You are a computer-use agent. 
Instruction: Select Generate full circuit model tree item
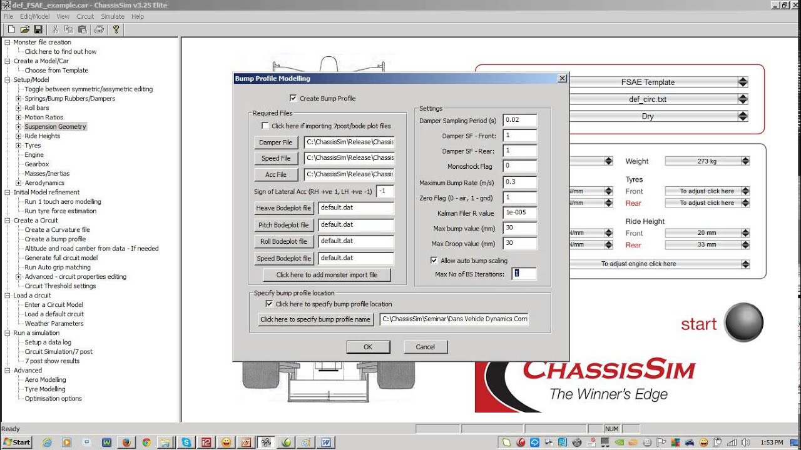(x=61, y=257)
